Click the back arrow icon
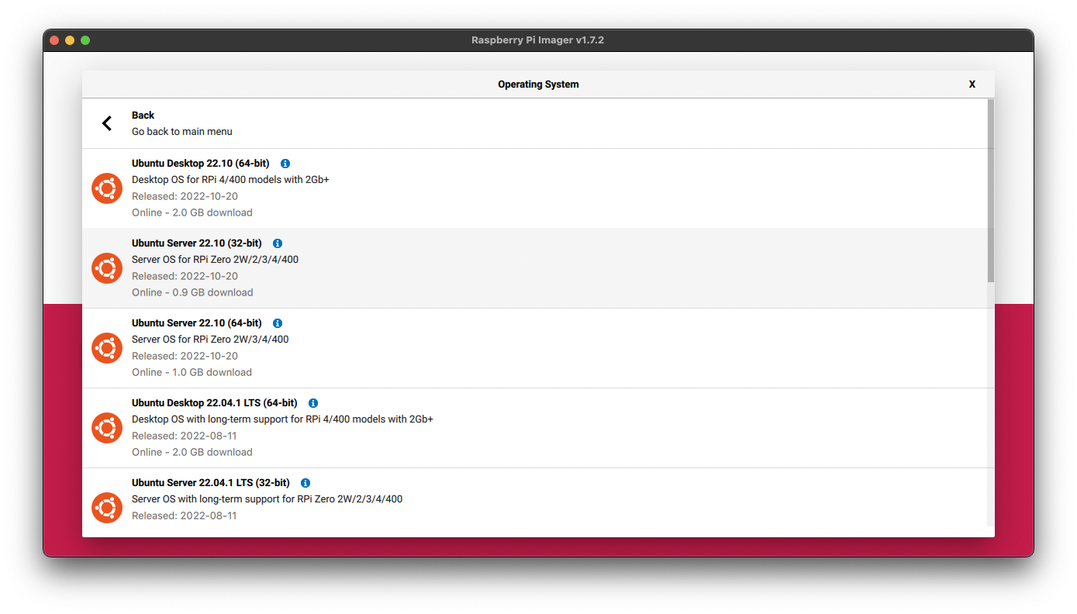Image resolution: width=1077 pixels, height=614 pixels. [107, 123]
